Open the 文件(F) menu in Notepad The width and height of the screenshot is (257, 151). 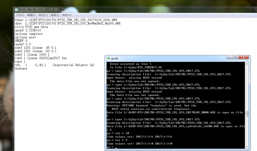click(20, 15)
